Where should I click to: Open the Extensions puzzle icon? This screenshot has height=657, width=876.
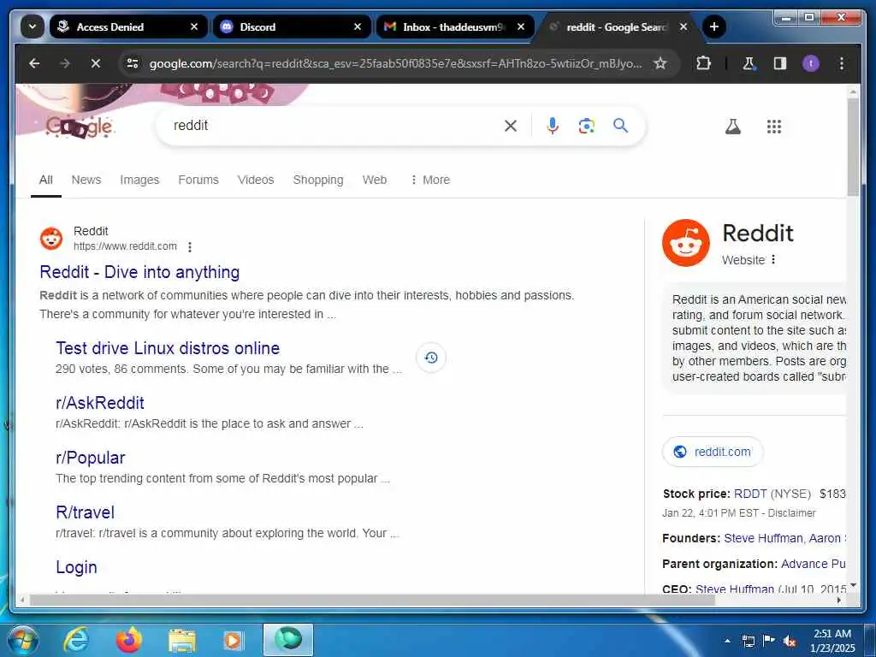703,63
